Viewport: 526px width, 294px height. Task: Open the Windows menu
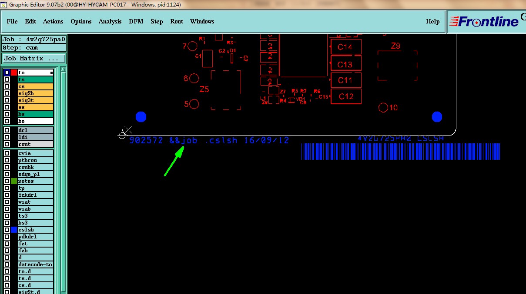point(202,21)
